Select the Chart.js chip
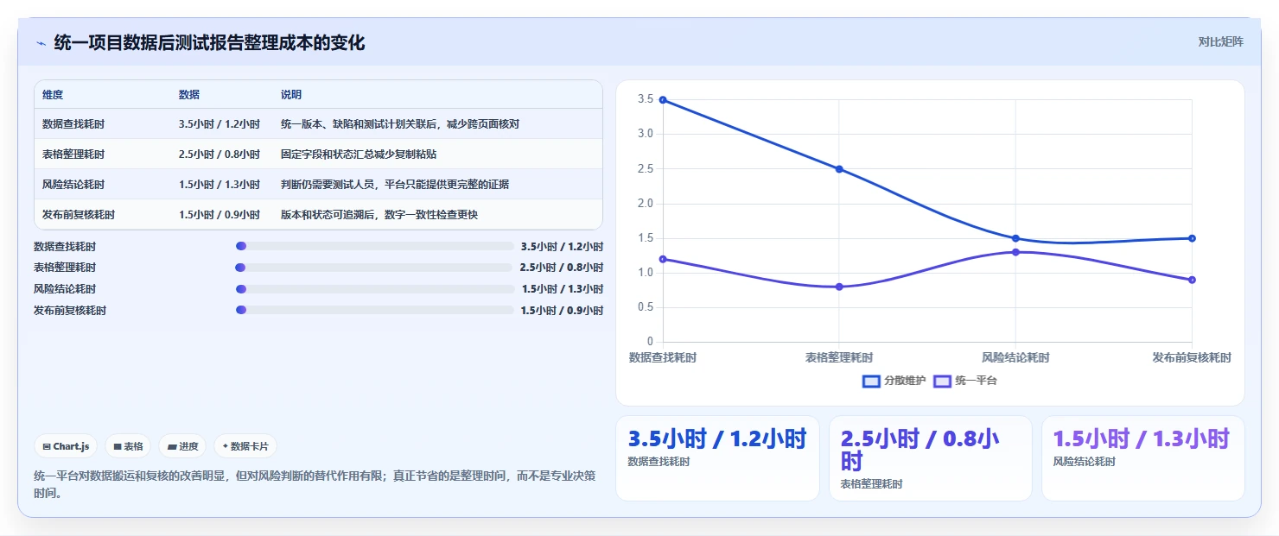Viewport: 1279px width, 536px height. [67, 446]
